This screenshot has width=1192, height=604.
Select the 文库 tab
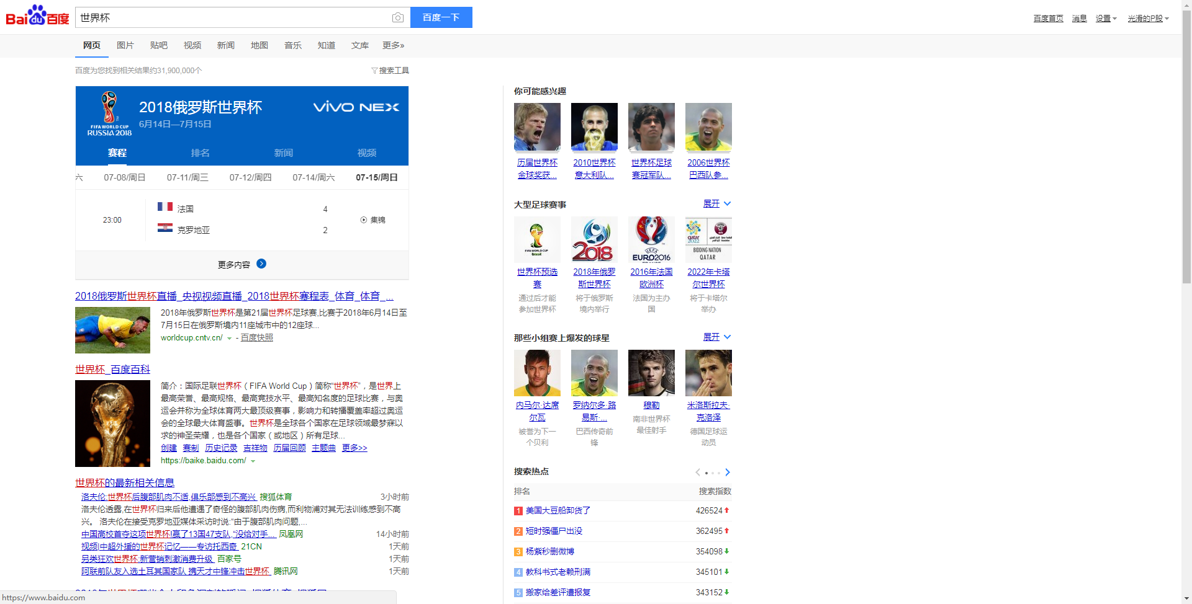pyautogui.click(x=360, y=45)
